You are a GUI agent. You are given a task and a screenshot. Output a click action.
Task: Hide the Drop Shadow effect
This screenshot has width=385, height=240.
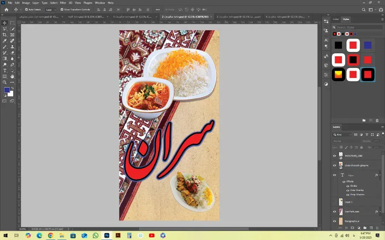point(348,195)
